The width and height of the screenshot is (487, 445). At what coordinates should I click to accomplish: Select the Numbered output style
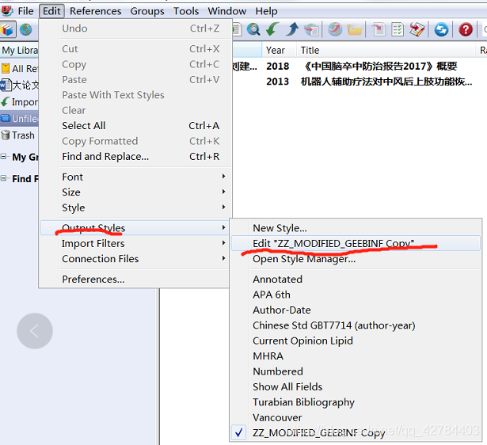(x=356, y=371)
